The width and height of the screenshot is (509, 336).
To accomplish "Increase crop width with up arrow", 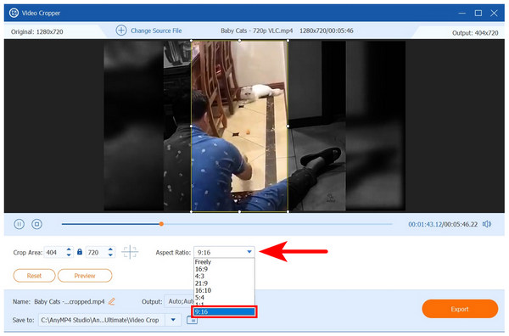I will [x=69, y=249].
